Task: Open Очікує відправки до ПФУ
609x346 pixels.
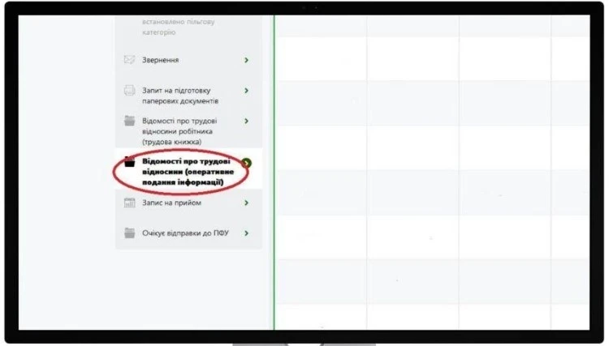Action: [x=185, y=233]
